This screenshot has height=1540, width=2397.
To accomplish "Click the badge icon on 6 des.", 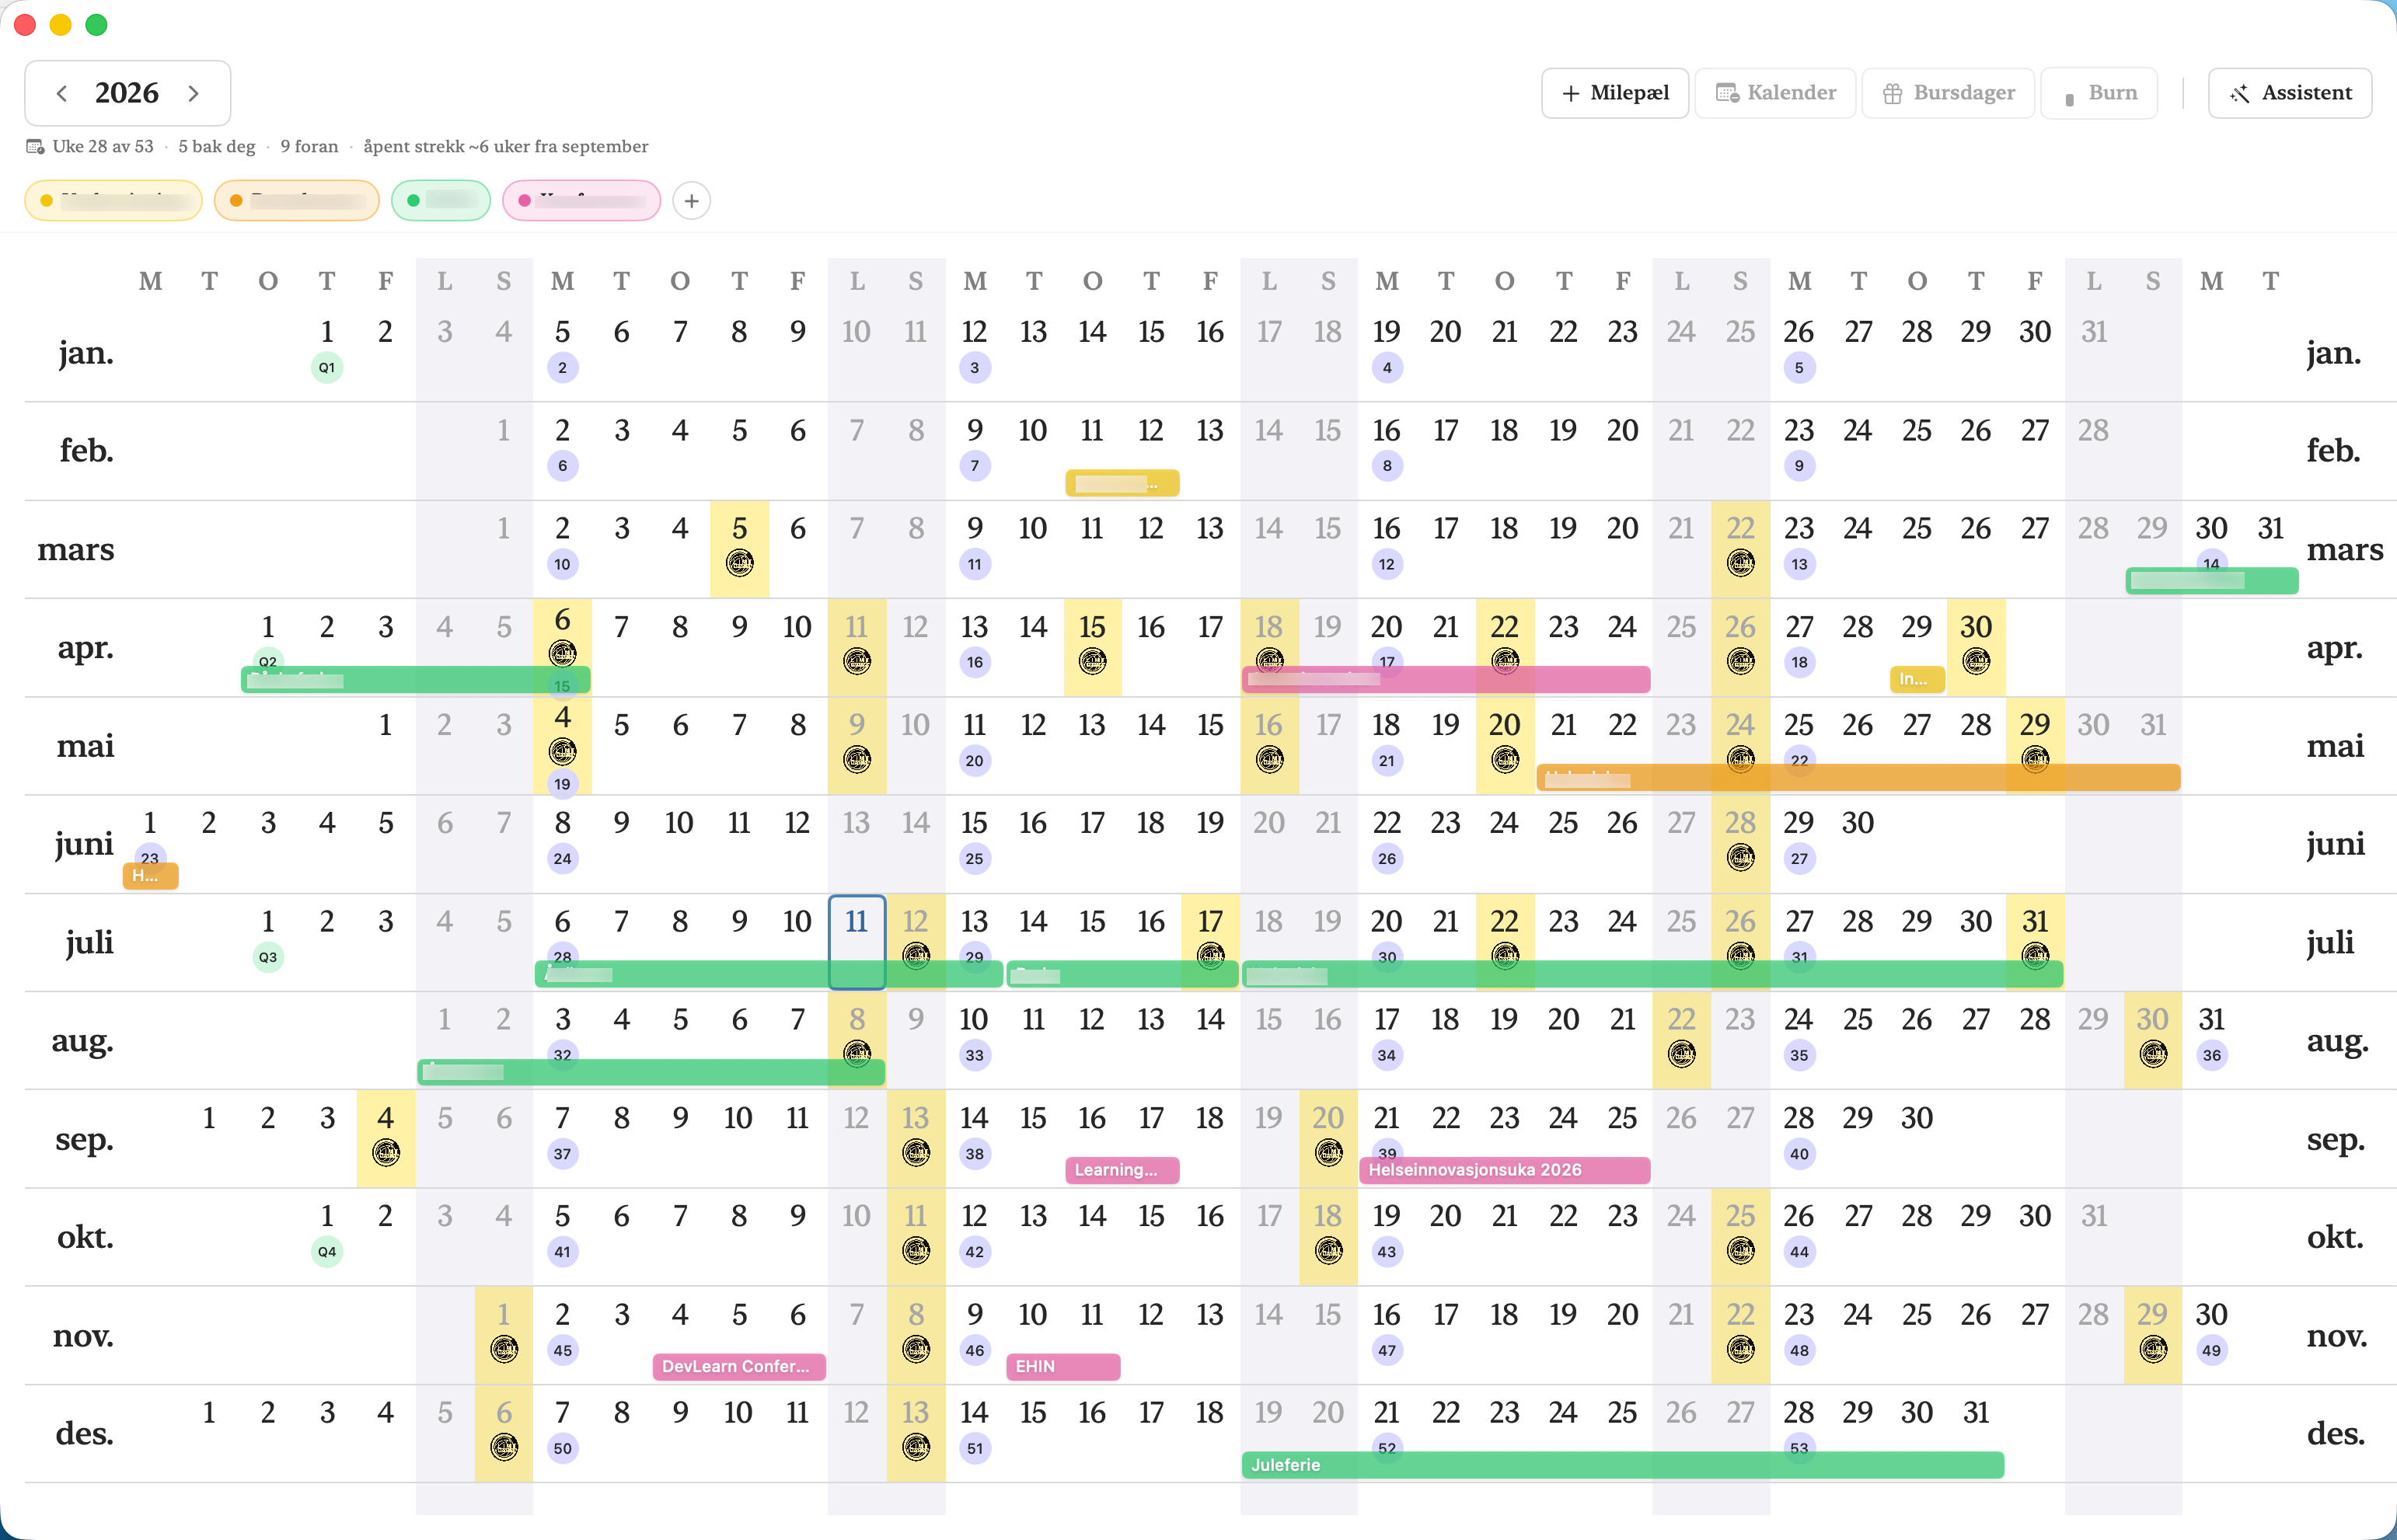I will [504, 1447].
